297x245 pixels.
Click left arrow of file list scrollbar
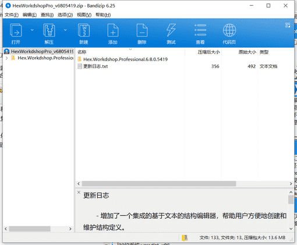point(79,183)
